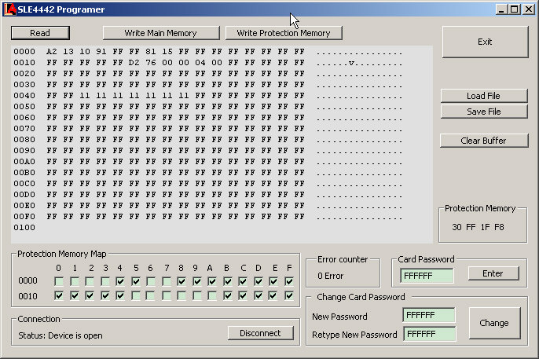539x359 pixels.
Task: Uncheck protection bit B in row 0000
Action: [x=228, y=282]
